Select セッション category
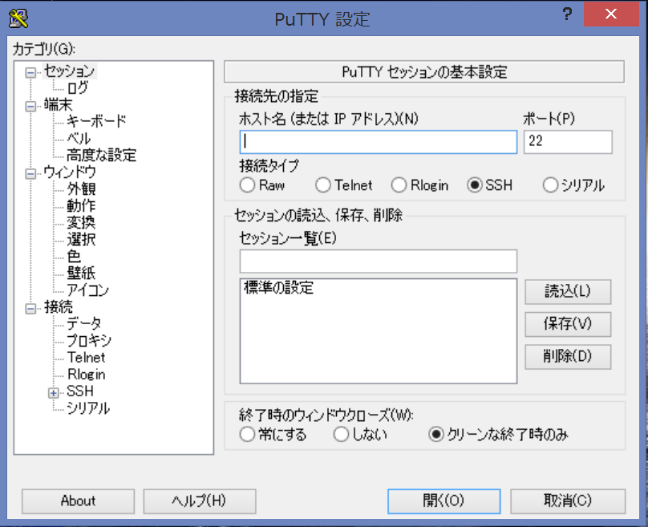This screenshot has height=527, width=648. click(x=70, y=71)
